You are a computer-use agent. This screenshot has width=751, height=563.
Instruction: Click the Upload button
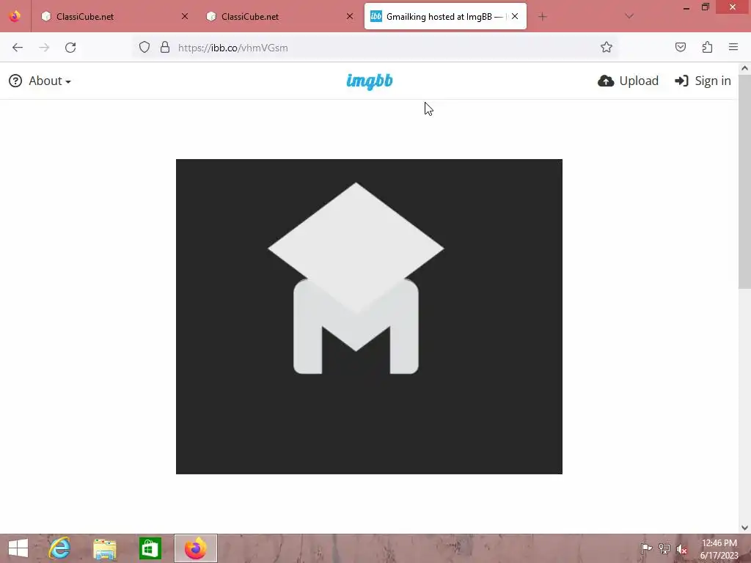coord(628,81)
